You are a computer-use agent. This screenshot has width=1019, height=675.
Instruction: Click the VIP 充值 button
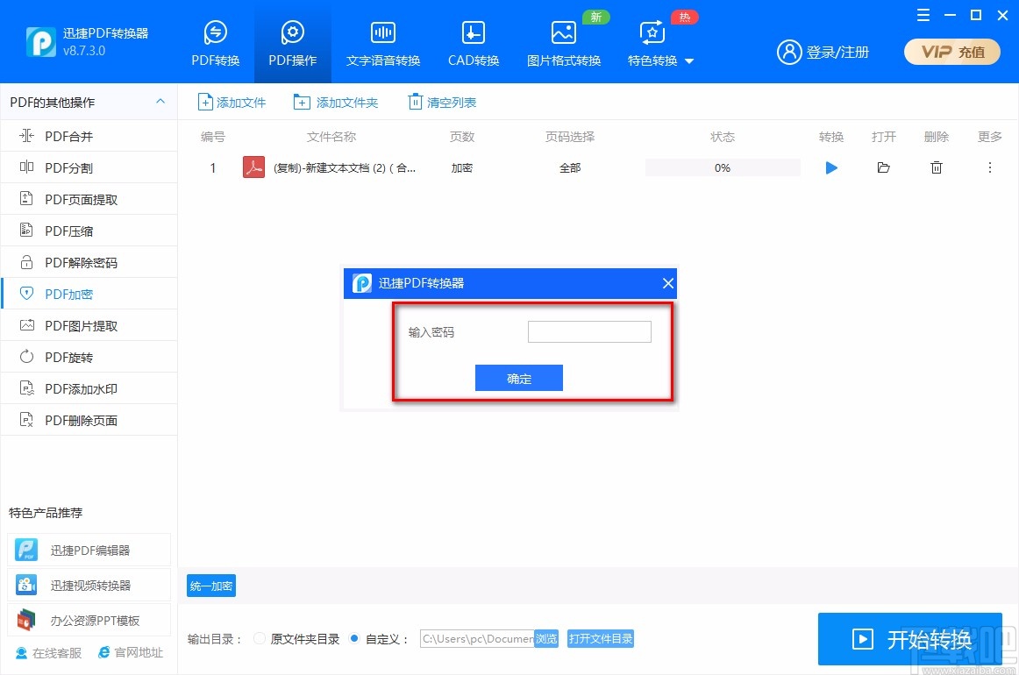pos(952,52)
